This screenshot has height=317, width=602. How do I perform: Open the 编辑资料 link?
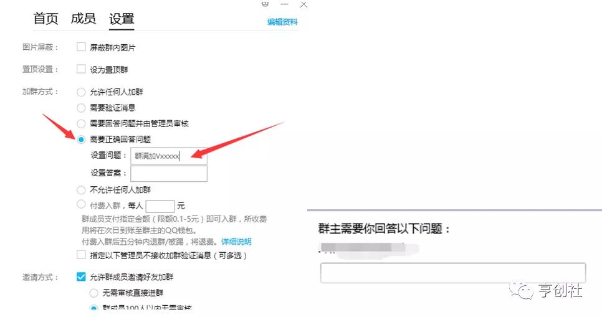tap(282, 22)
